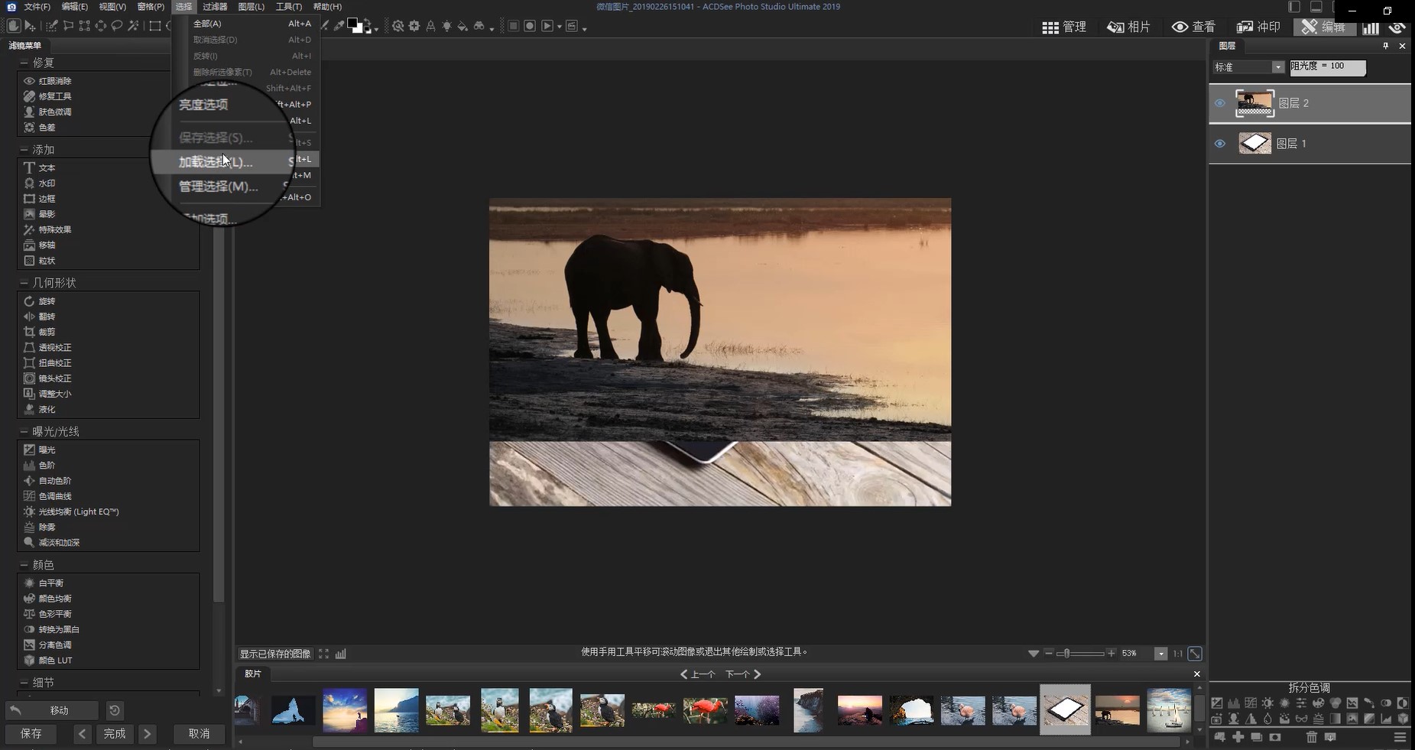Viewport: 1415px width, 750px height.
Task: Duplicate layer icon in layers panel
Action: (1257, 737)
